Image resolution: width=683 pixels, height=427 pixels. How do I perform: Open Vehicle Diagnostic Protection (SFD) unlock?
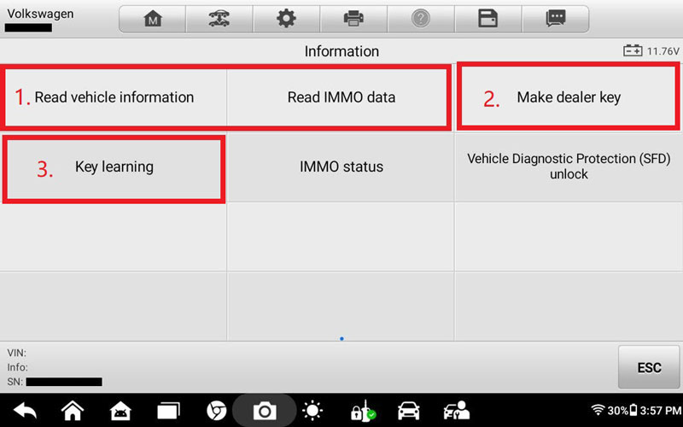coord(568,167)
